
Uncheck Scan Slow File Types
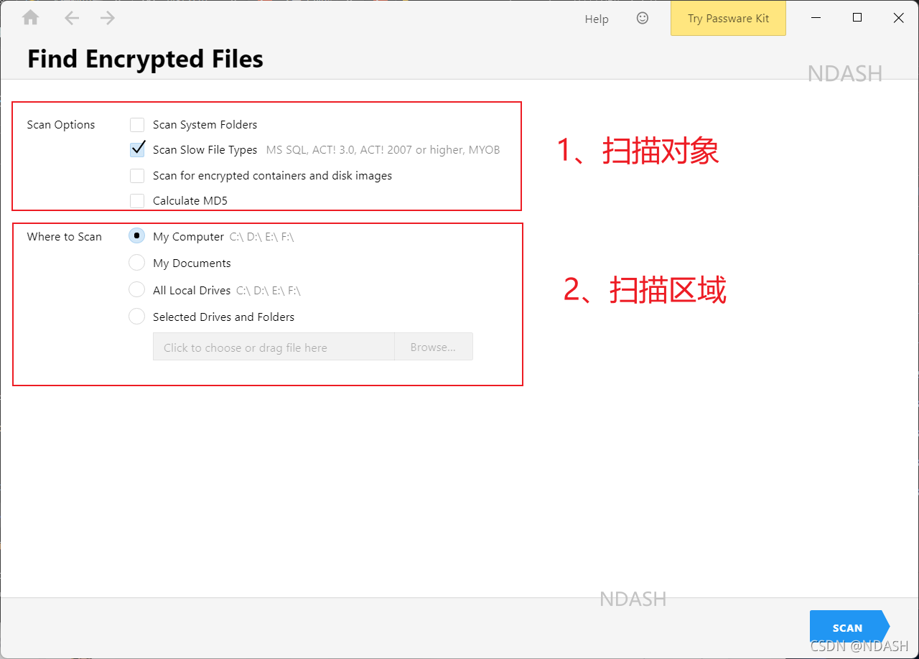(x=137, y=150)
